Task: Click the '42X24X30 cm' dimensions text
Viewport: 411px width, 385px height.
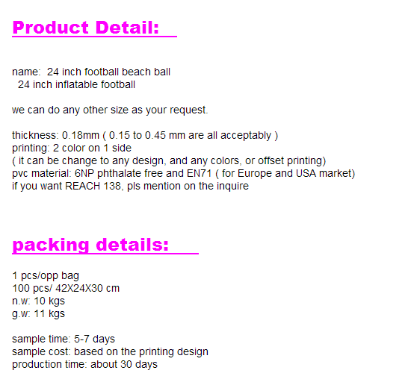Action: [87, 288]
